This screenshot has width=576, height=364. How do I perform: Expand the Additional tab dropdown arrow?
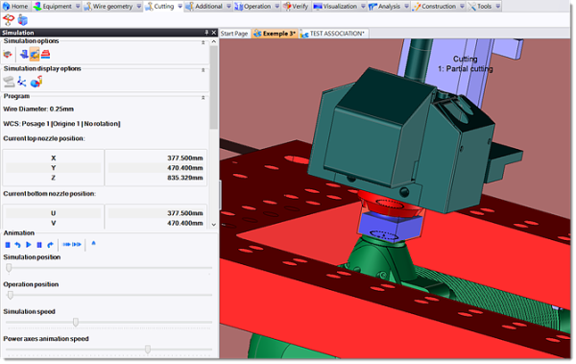(228, 7)
